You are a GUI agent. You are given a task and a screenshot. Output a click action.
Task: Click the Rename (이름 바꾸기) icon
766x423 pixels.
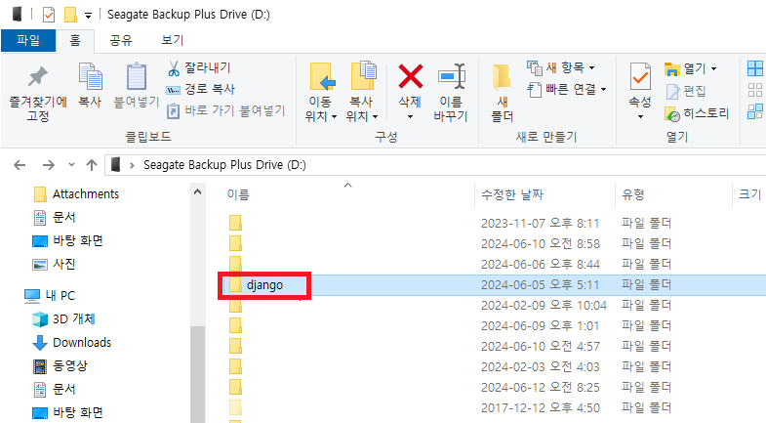tap(452, 76)
